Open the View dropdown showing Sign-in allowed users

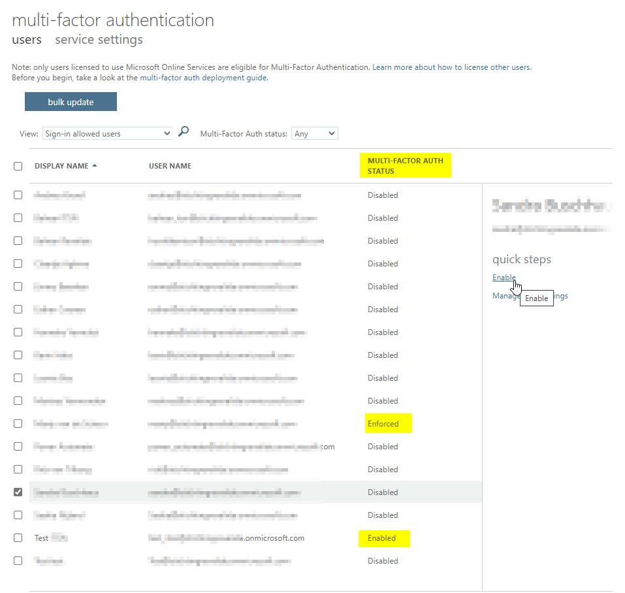pyautogui.click(x=107, y=133)
